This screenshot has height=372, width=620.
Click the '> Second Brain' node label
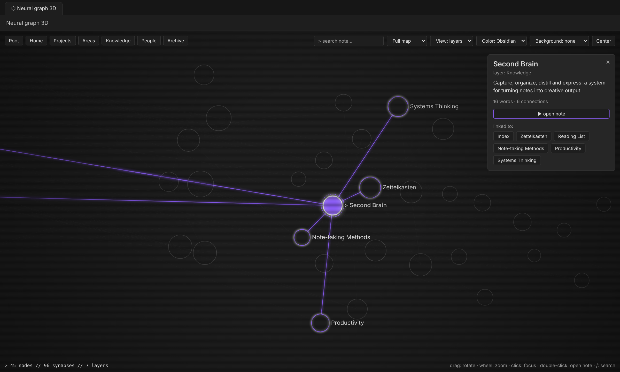click(x=366, y=205)
